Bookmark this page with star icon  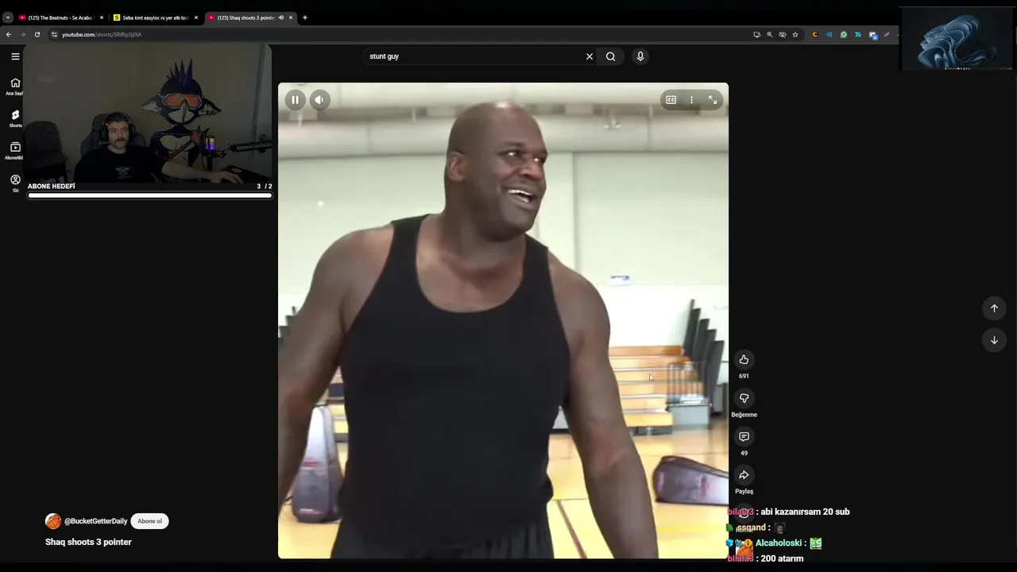coord(795,35)
